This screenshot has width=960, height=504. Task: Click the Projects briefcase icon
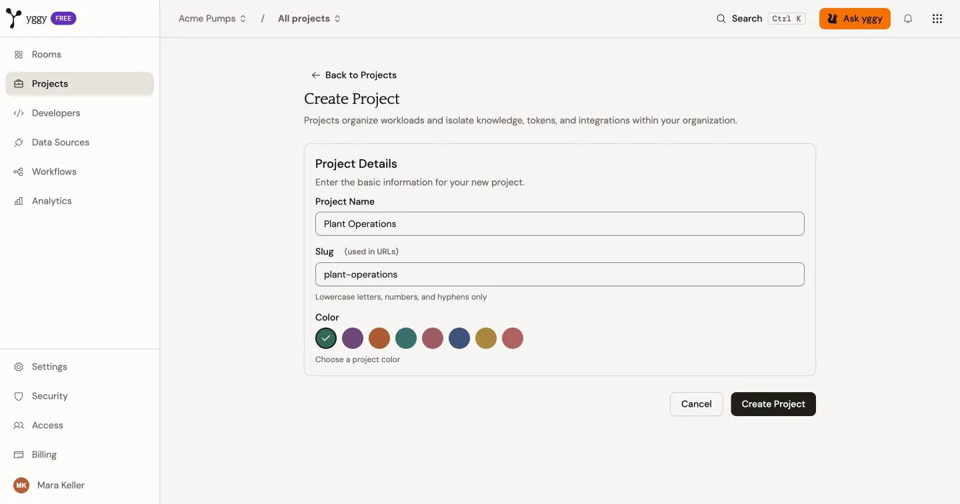(19, 84)
